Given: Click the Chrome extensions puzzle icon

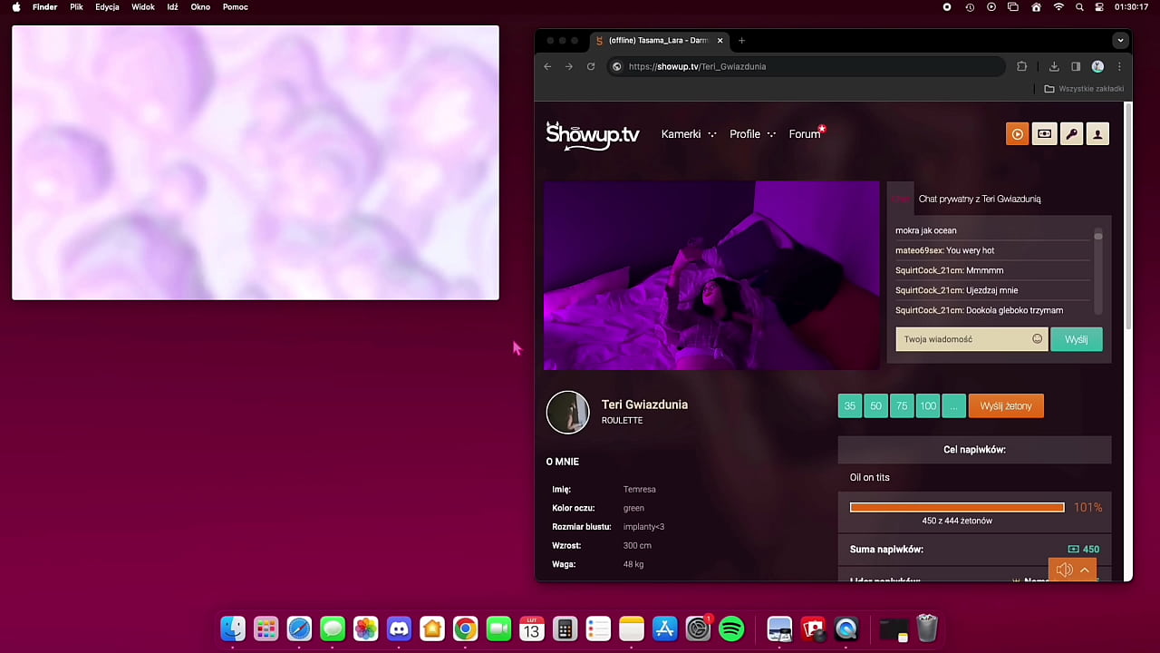Looking at the screenshot, I should coord(1022,66).
